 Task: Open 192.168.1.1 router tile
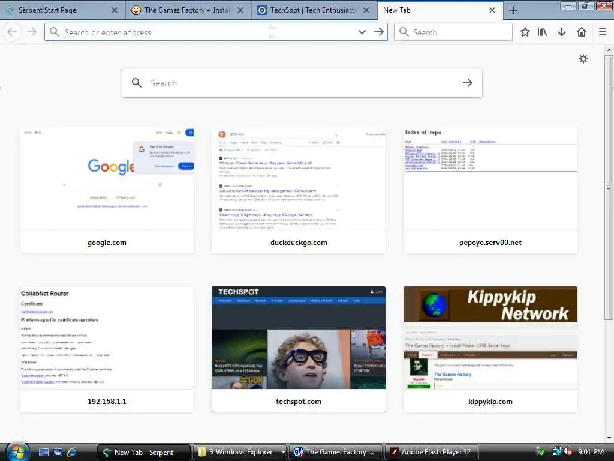point(107,349)
